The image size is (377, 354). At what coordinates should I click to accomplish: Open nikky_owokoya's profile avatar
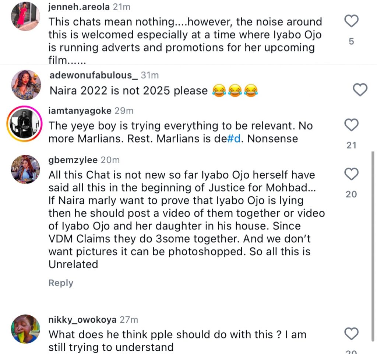[25, 329]
